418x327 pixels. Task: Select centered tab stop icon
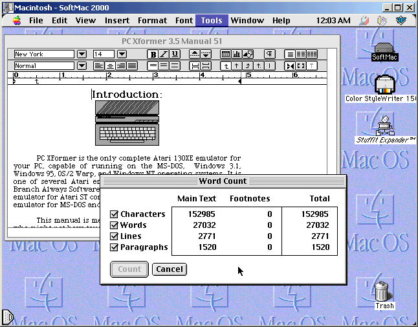[237, 65]
